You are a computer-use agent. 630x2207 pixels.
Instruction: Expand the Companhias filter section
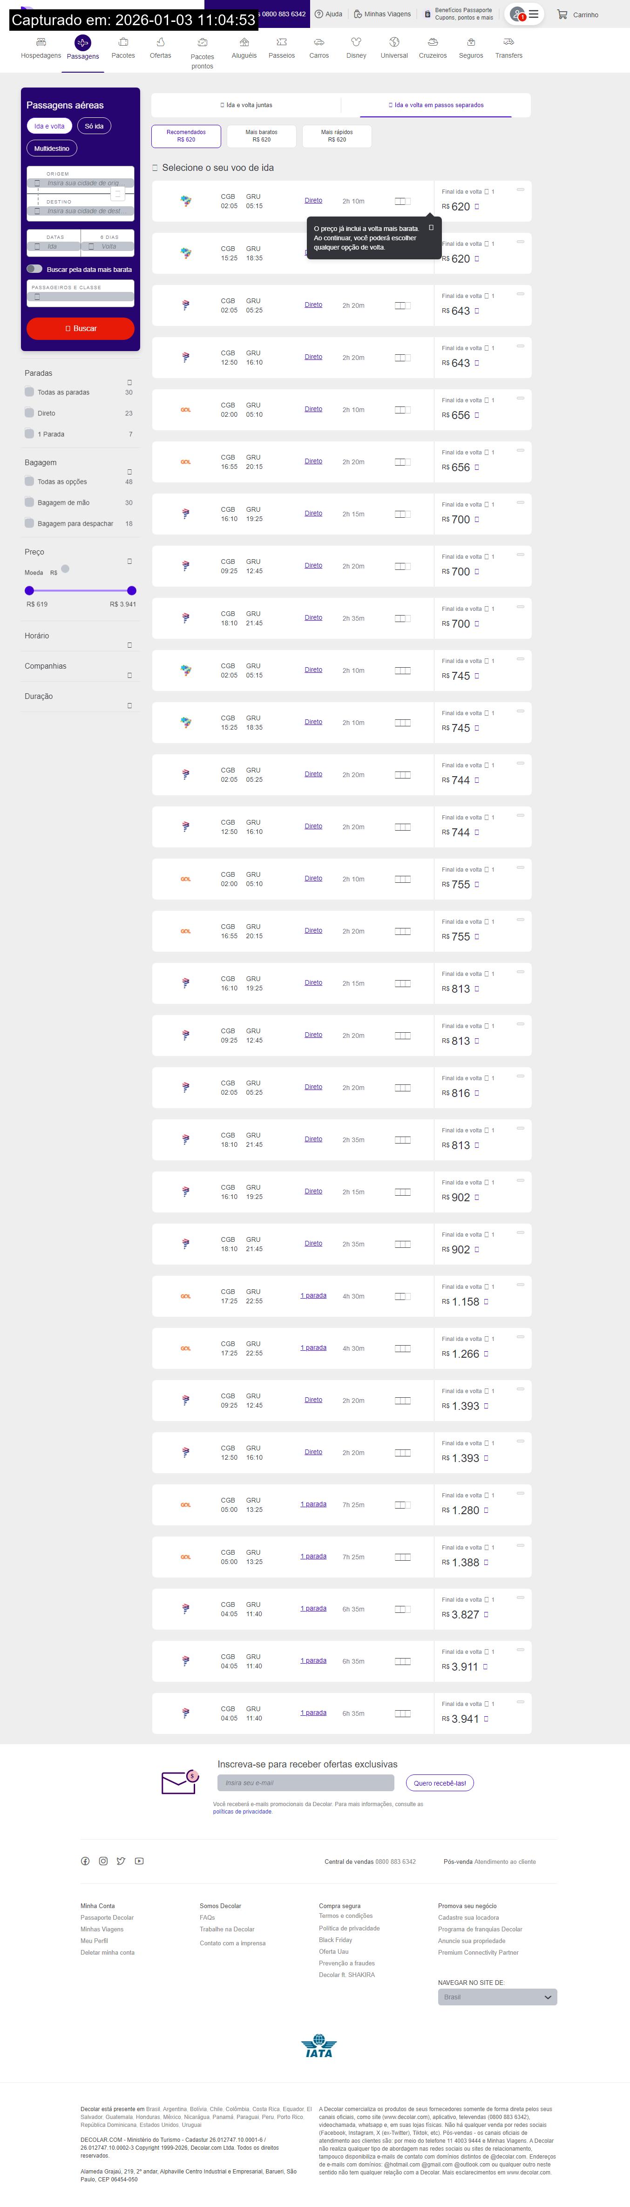pyautogui.click(x=129, y=675)
